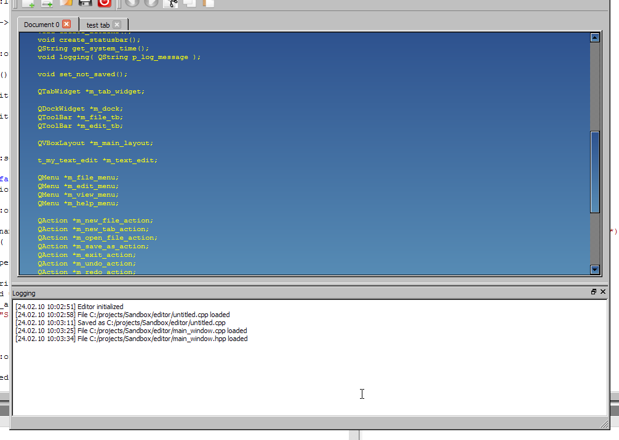
Task: Click the editor scrollbar up arrow
Action: tap(595, 37)
